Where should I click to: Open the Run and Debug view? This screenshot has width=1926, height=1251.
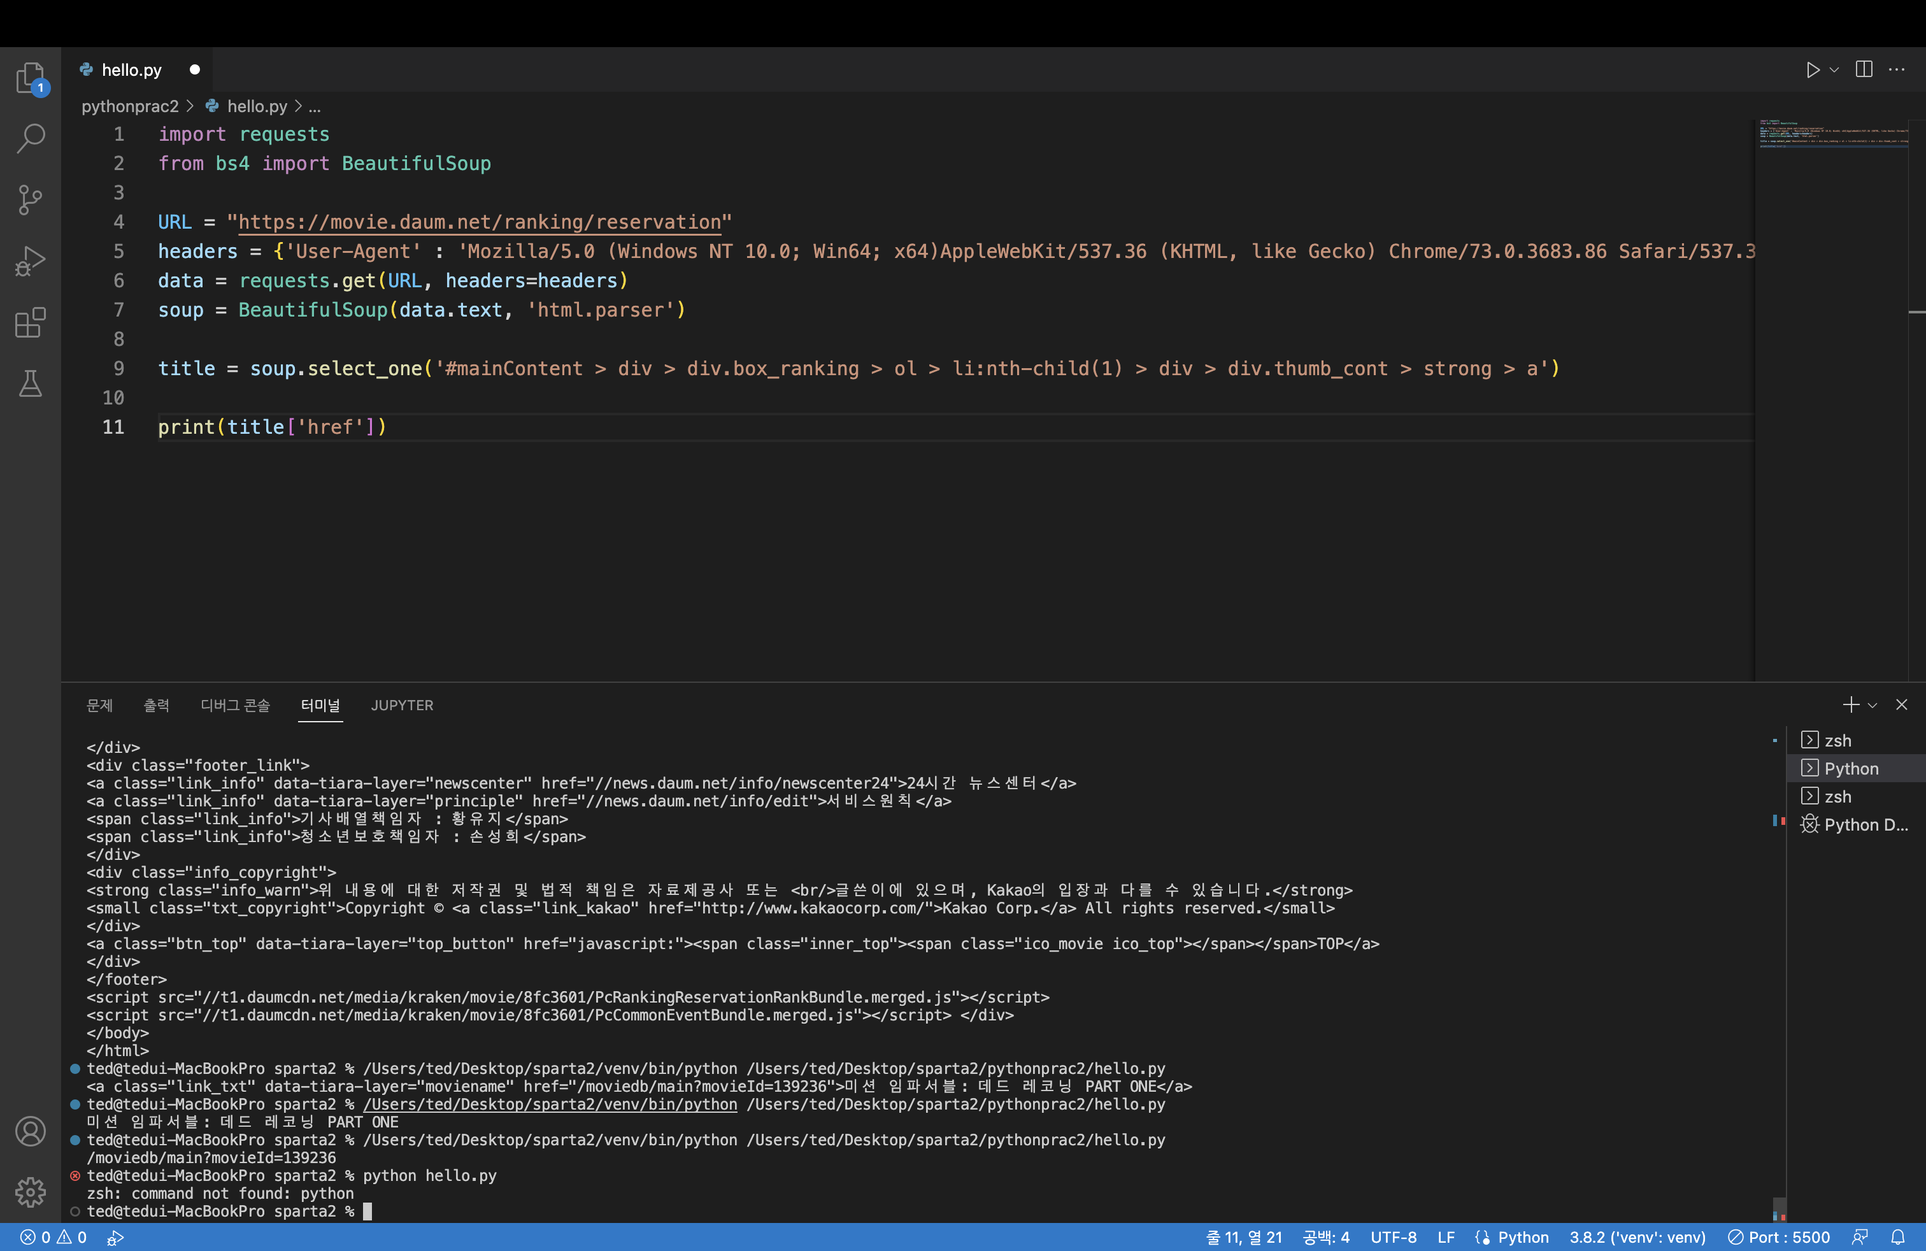[31, 261]
